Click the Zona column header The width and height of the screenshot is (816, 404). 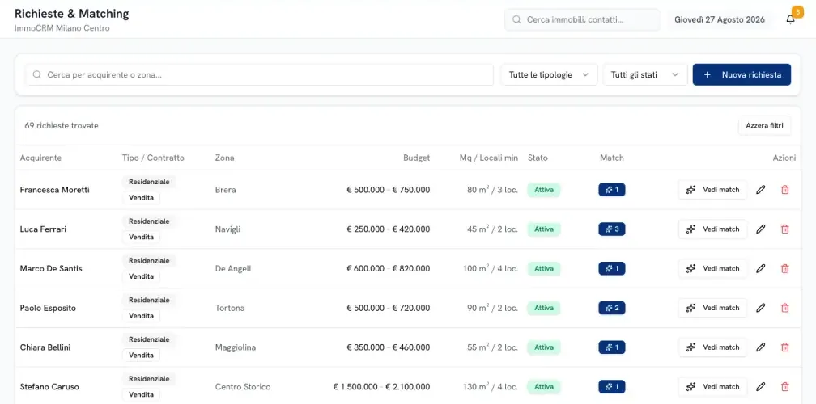[x=225, y=158]
